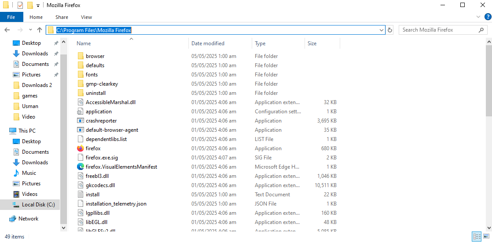Select the crashreporter application icon
Image resolution: width=492 pixels, height=242 pixels.
point(81,120)
